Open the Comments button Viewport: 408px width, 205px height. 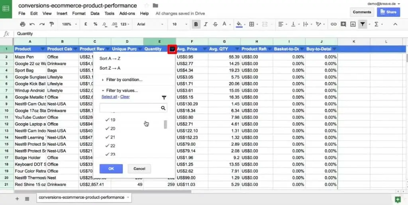tap(362, 12)
